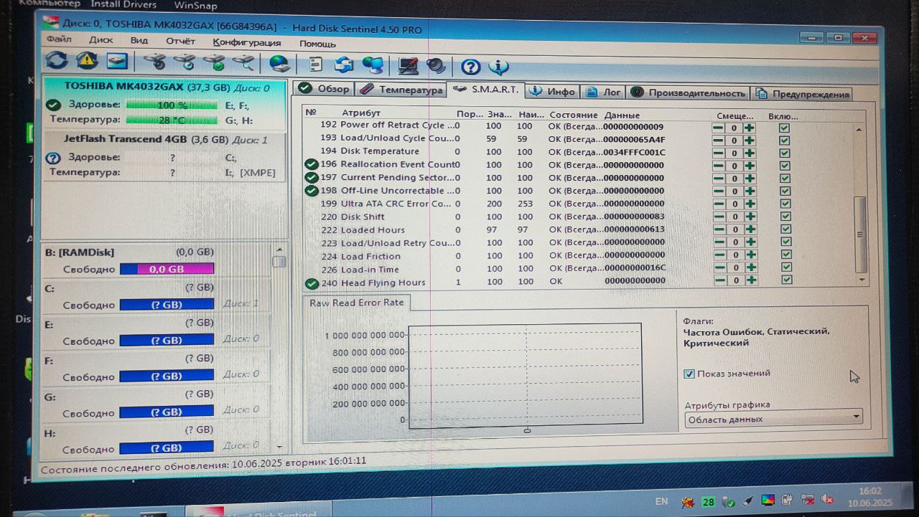Image resolution: width=919 pixels, height=517 pixels.
Task: Click the S.M.A.R.T. list scrollbar down arrow
Action: coord(862,280)
